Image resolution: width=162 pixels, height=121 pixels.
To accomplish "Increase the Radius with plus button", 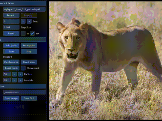I will pyautogui.click(x=20, y=74).
